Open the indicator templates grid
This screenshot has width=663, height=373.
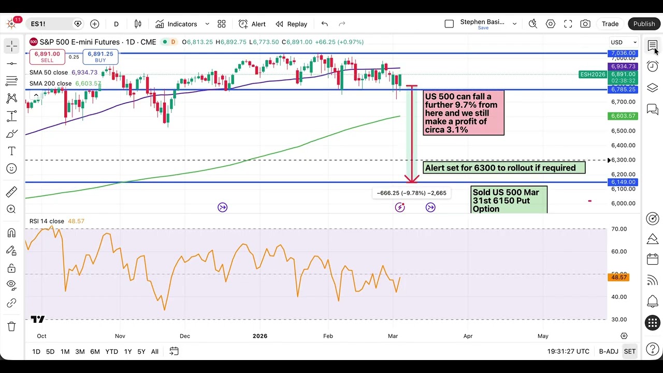(222, 24)
